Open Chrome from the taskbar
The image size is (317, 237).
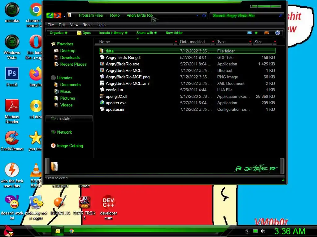[x=72, y=231]
